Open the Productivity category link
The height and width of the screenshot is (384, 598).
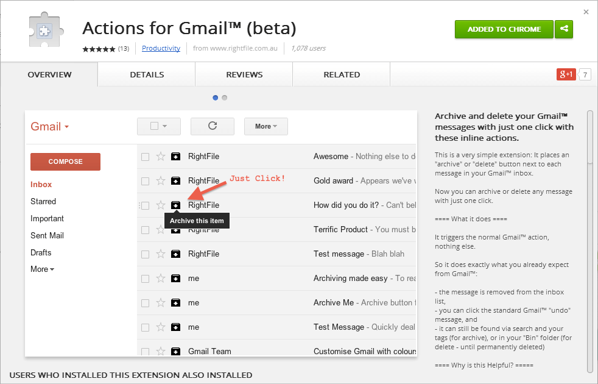[x=161, y=48]
